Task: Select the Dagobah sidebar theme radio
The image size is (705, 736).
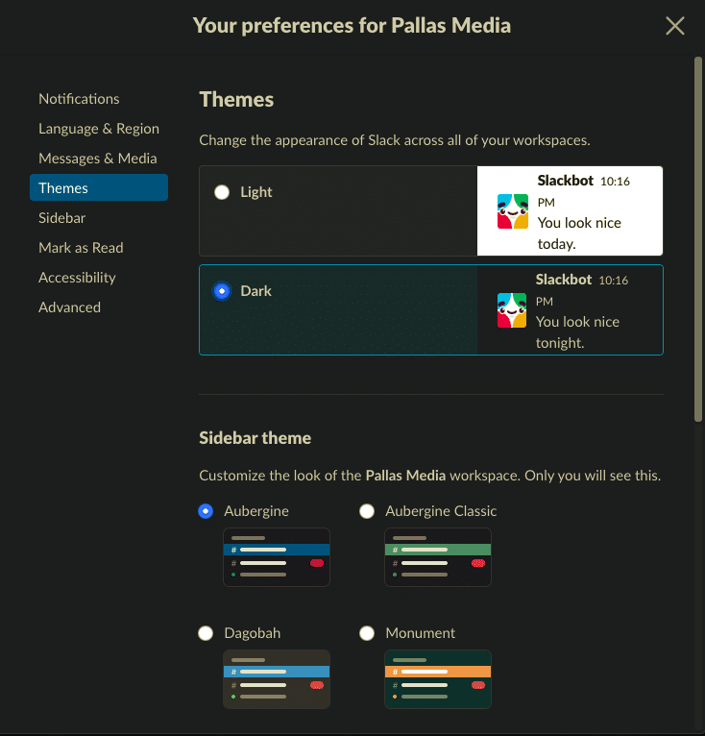Action: (206, 633)
